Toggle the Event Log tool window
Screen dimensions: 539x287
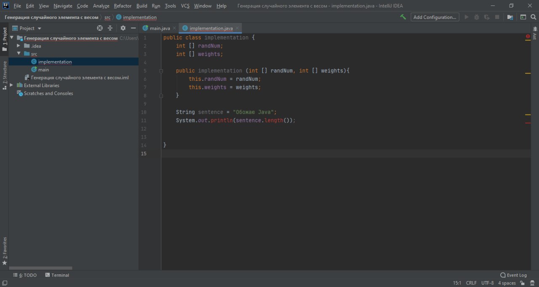[x=513, y=275]
